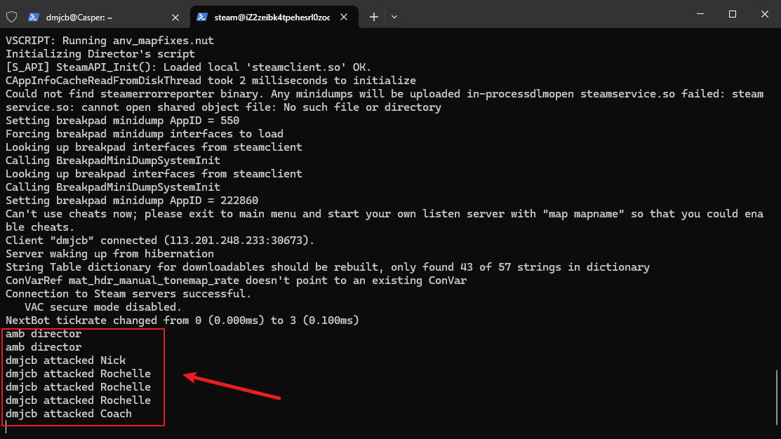Click the line 'dmjcb attacked Nick'

[x=66, y=360]
